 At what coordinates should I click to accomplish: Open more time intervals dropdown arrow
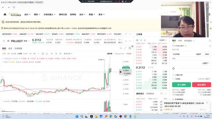38,54
